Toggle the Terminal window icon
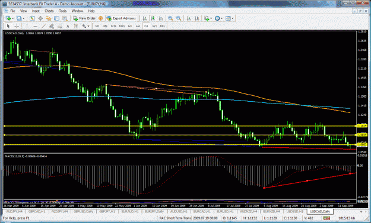371x223 pixels. point(56,18)
